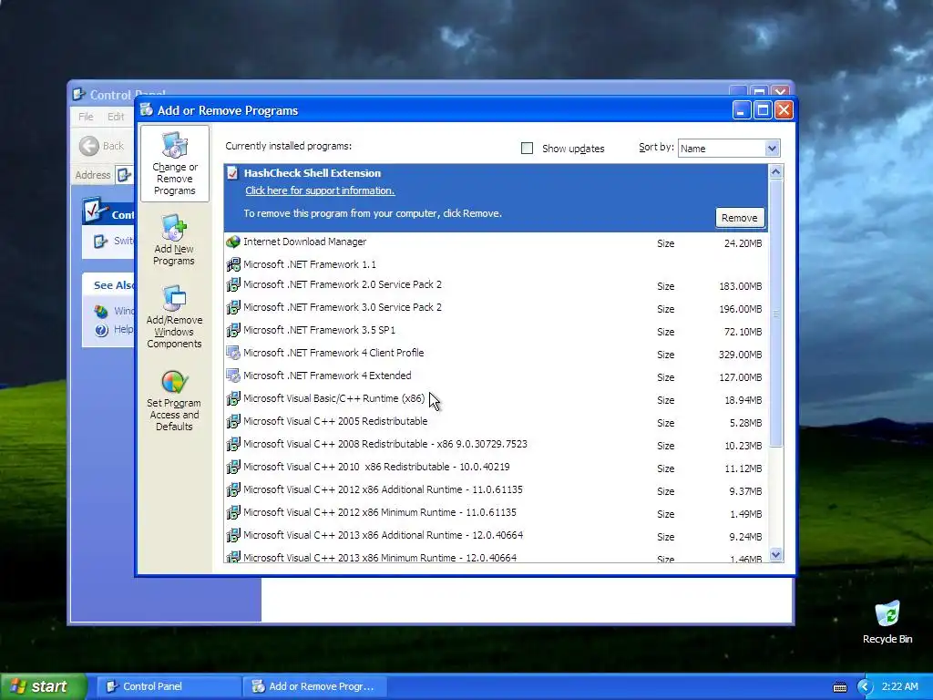Click the 329.00MB size value
Viewport: 933px width, 700px height.
click(740, 355)
